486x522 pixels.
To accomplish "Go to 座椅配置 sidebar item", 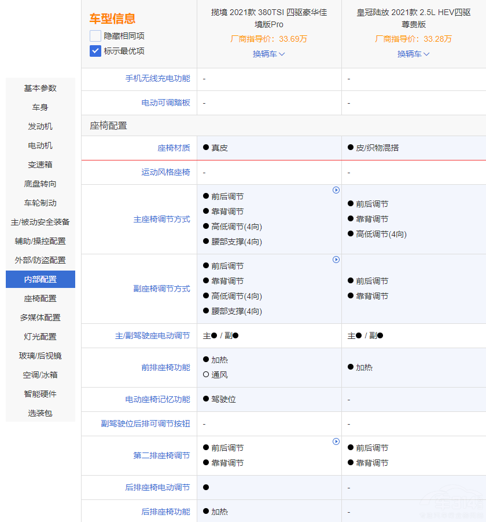I will tap(41, 298).
